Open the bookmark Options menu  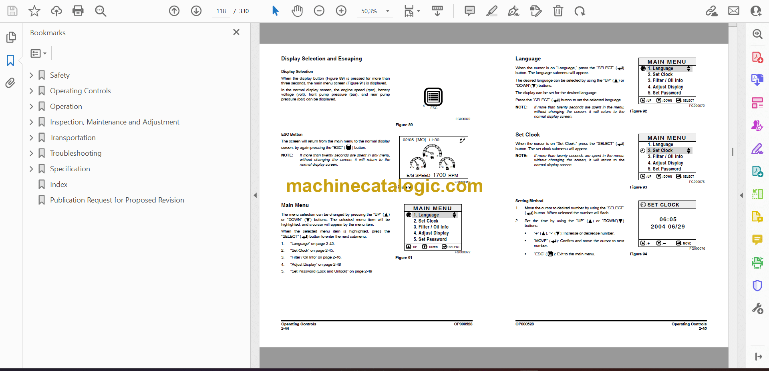coord(38,53)
